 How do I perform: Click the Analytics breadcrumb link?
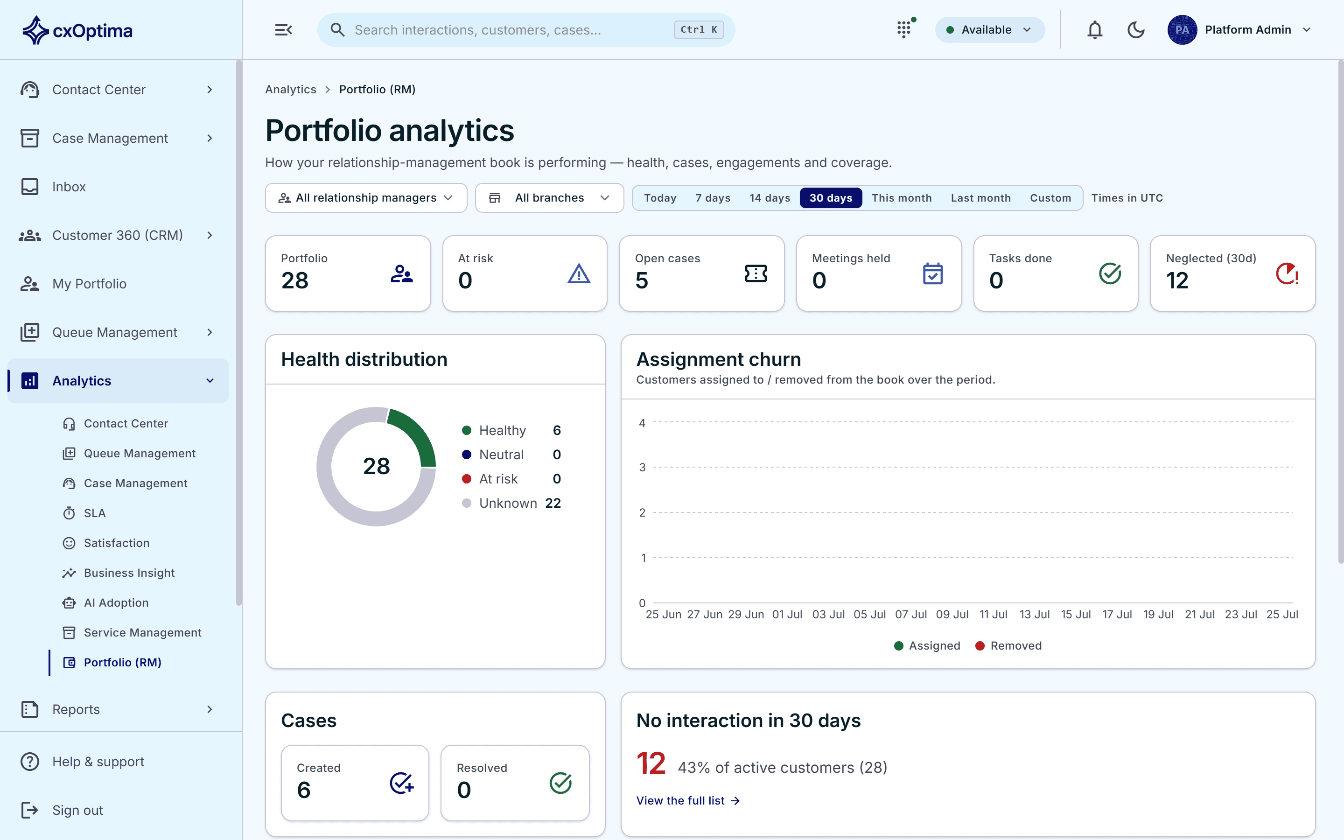coord(290,90)
